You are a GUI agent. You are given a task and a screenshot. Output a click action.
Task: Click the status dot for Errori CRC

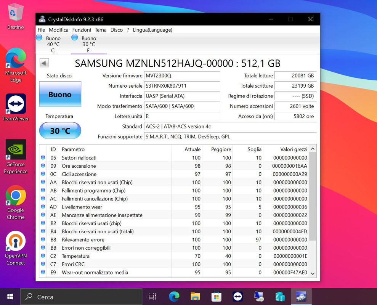43,264
